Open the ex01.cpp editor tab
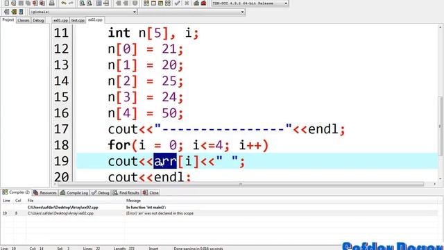444x250 pixels. pos(60,20)
